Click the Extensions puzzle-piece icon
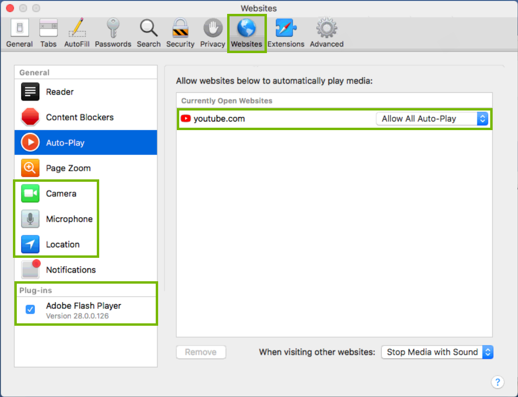This screenshot has height=397, width=518. coord(286,29)
